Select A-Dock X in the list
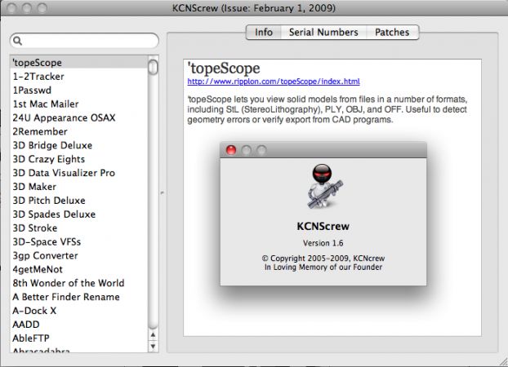This screenshot has width=508, height=367. coord(78,311)
